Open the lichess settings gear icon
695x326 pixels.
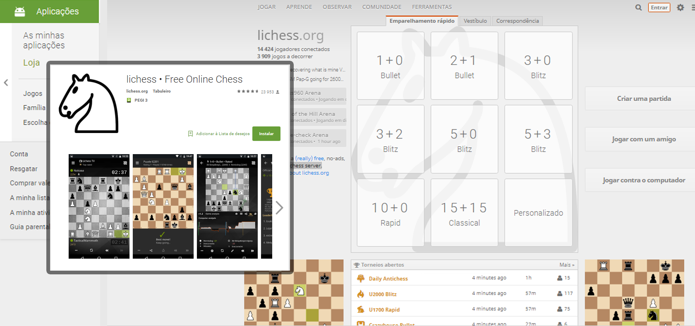tap(681, 7)
